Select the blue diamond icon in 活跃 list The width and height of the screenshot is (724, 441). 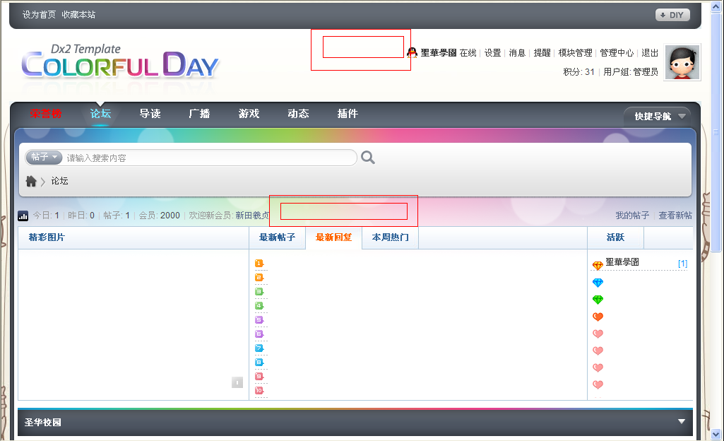coord(598,283)
